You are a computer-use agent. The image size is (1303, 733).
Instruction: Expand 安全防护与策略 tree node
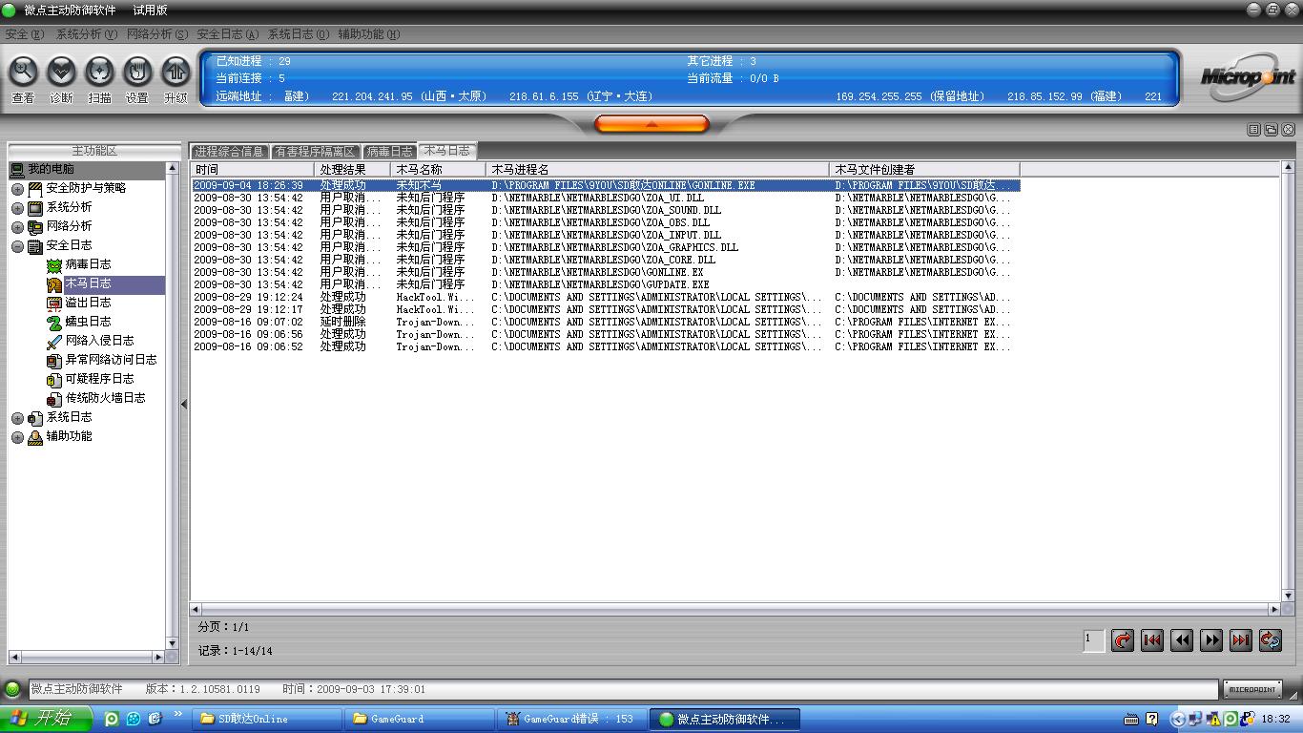pyautogui.click(x=17, y=189)
